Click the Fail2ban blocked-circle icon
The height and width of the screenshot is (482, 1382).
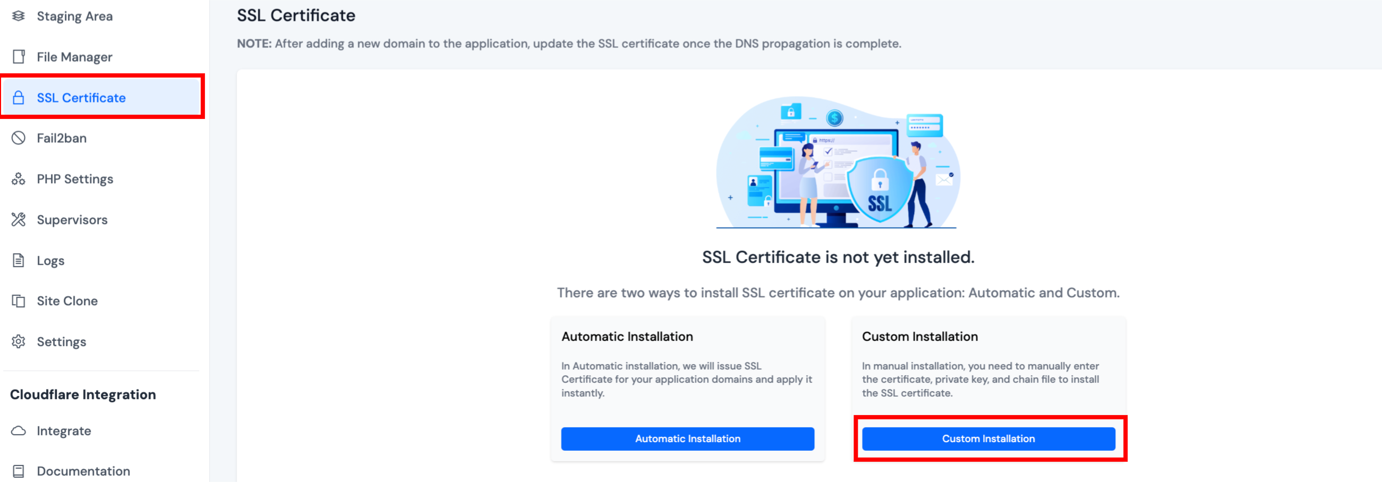(x=18, y=139)
